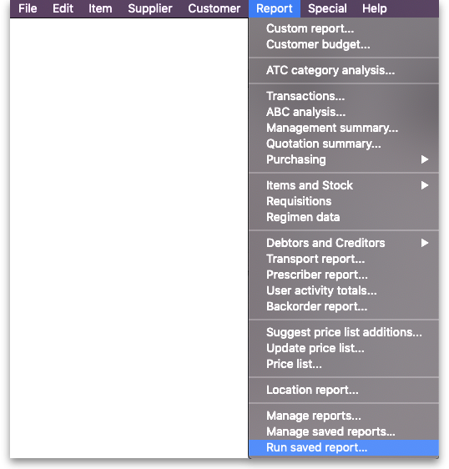Select Run saved report entry
This screenshot has width=449, height=469.
344,448
